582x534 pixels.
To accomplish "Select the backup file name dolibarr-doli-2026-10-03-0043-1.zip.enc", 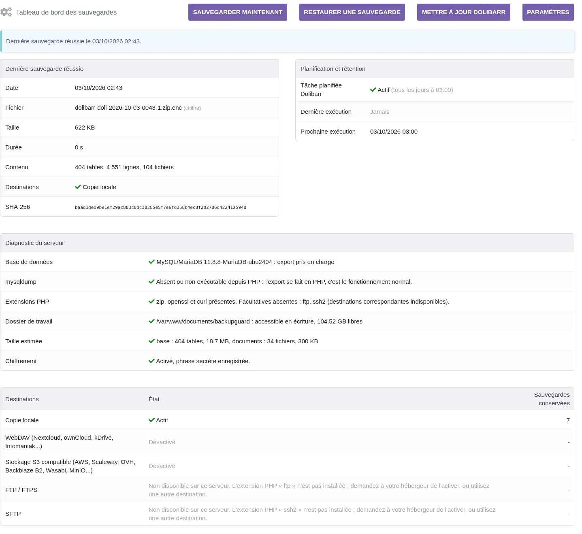I will 128,108.
